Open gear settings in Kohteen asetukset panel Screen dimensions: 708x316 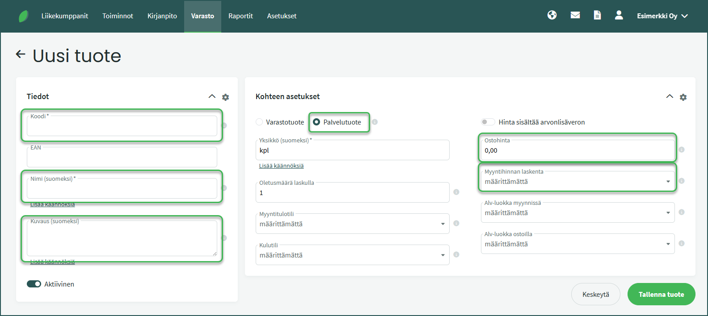click(683, 97)
